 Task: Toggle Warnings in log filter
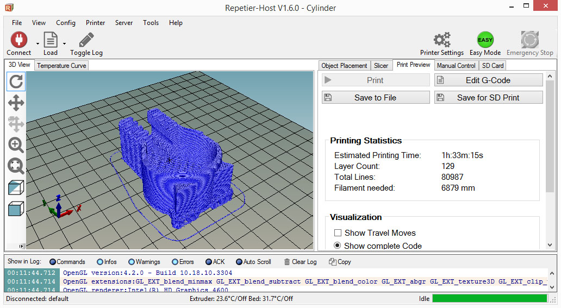(144, 262)
